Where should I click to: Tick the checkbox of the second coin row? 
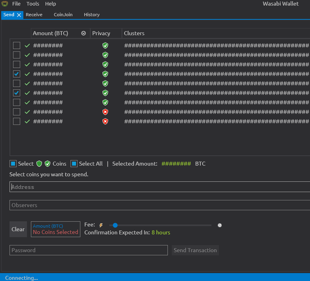tap(17, 55)
